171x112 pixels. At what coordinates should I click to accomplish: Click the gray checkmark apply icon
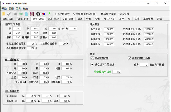9,14
